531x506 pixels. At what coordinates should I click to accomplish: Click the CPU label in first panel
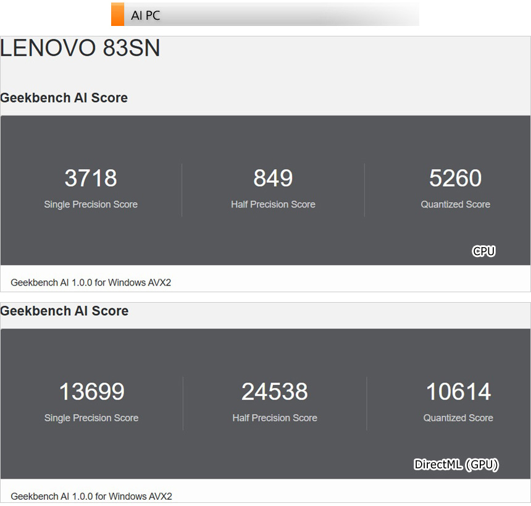(x=483, y=251)
